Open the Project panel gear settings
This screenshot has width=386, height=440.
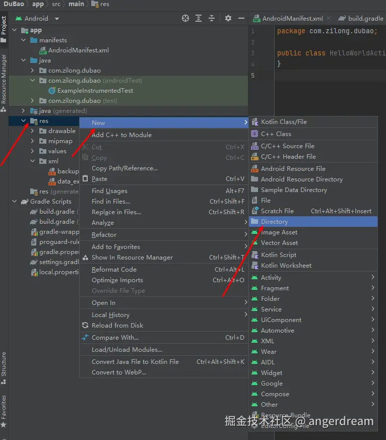click(x=228, y=19)
